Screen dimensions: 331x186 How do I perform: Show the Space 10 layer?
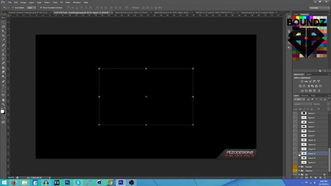pos(295,140)
